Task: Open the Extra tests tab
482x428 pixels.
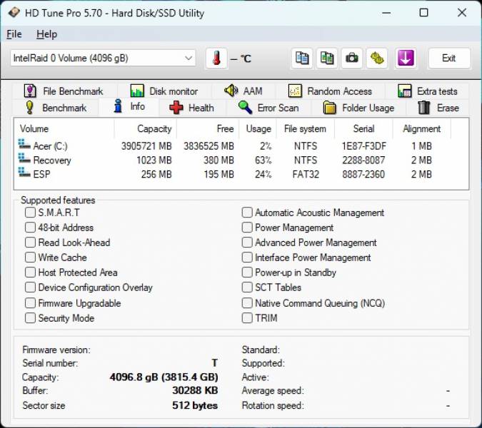Action: pos(427,91)
